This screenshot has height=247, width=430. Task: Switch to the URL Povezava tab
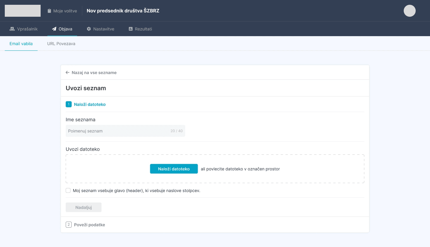pyautogui.click(x=61, y=44)
